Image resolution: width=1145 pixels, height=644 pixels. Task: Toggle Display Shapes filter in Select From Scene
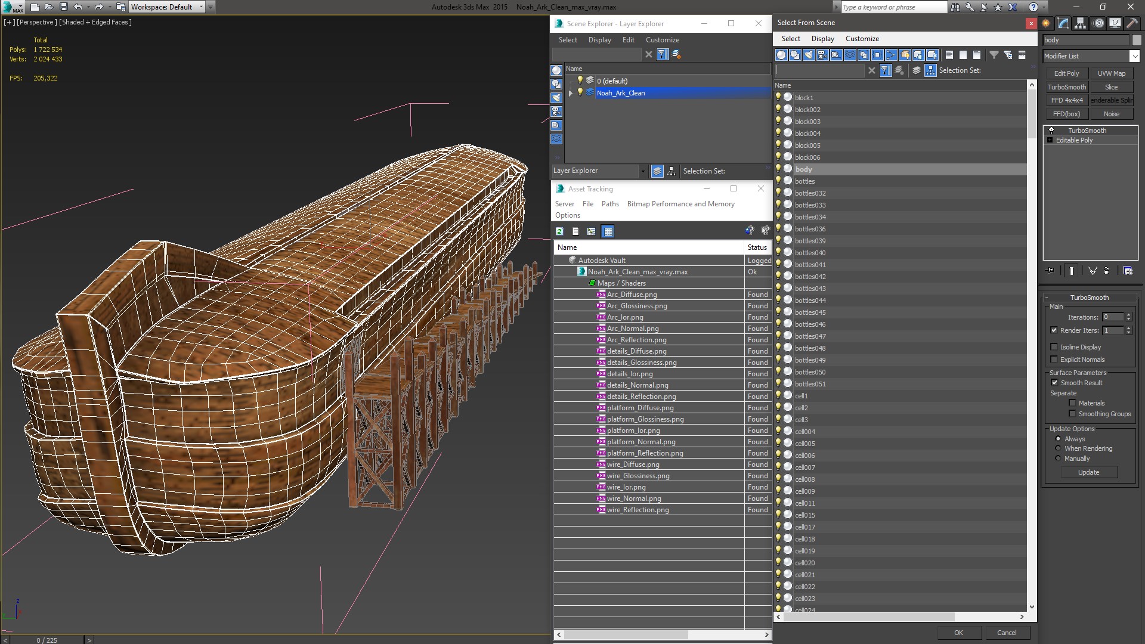(x=795, y=55)
